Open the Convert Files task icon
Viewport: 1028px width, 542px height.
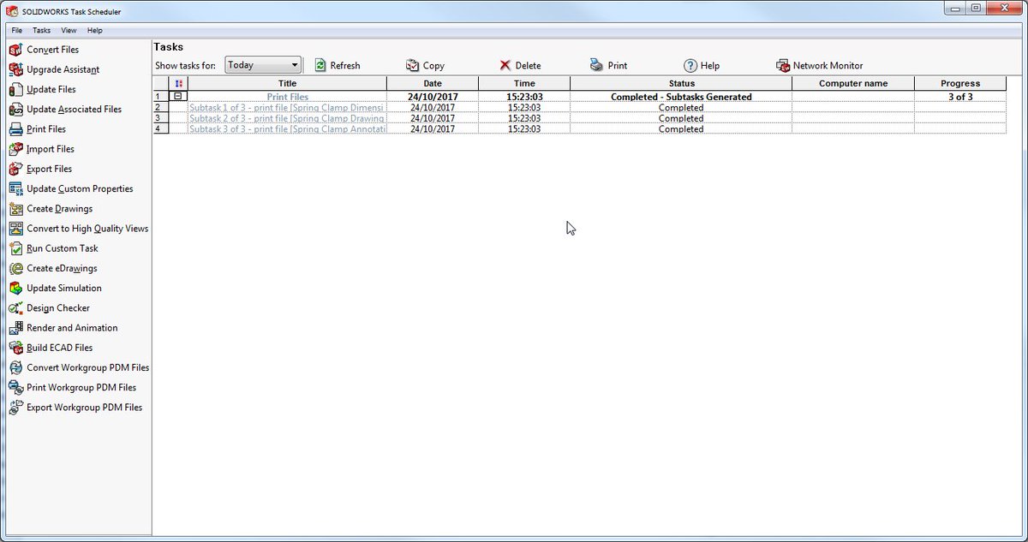(15, 50)
